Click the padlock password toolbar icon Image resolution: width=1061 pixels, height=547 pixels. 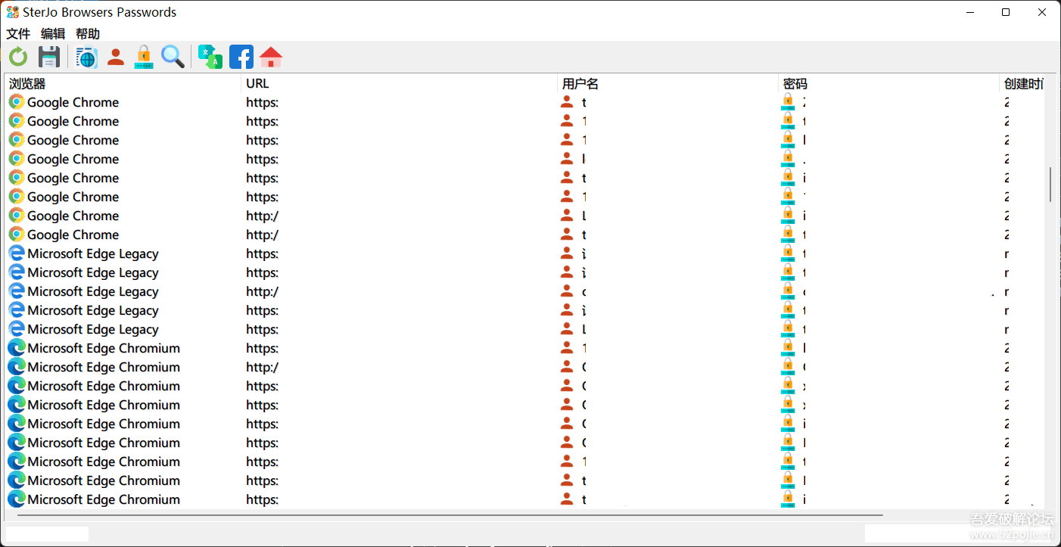tap(144, 57)
